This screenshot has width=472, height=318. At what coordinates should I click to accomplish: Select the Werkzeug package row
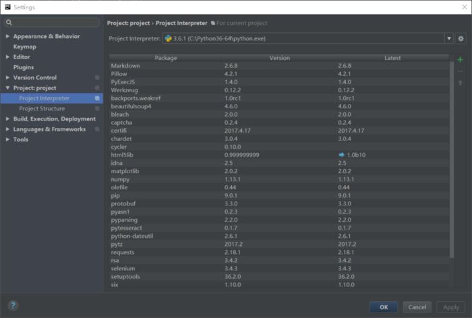(279, 90)
